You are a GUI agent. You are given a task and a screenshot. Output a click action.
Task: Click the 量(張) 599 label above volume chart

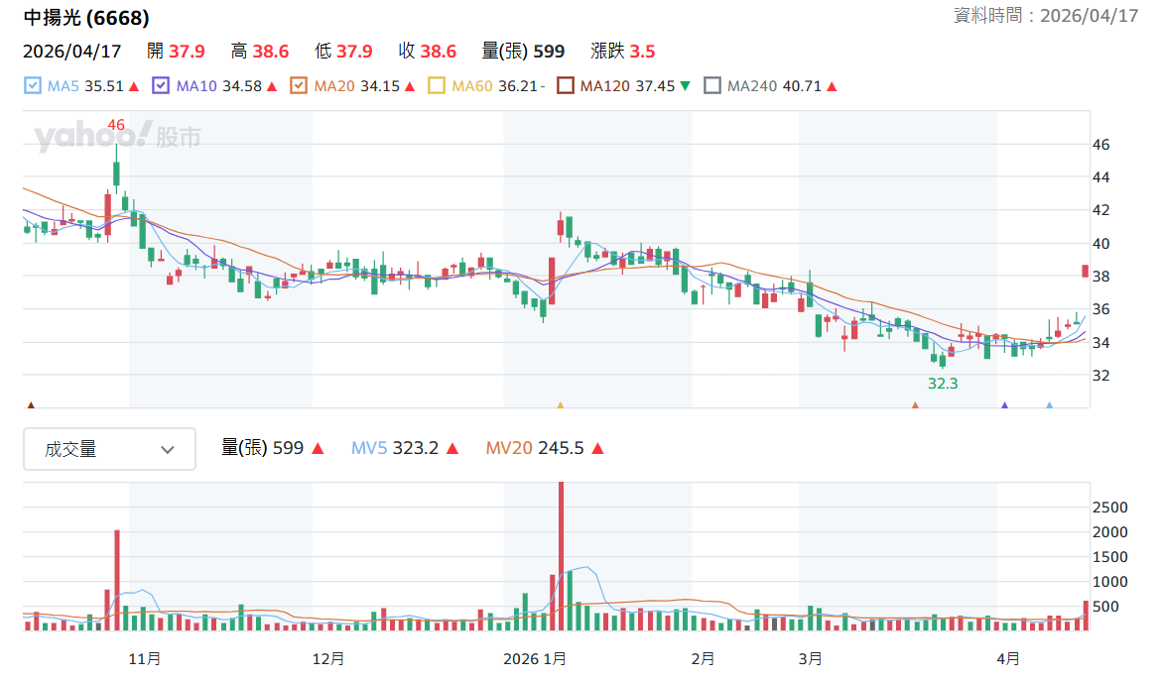263,448
